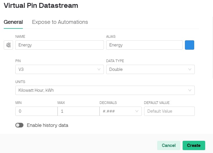Focus the Name input field
Viewport: 213px width, 153px height.
click(x=59, y=45)
